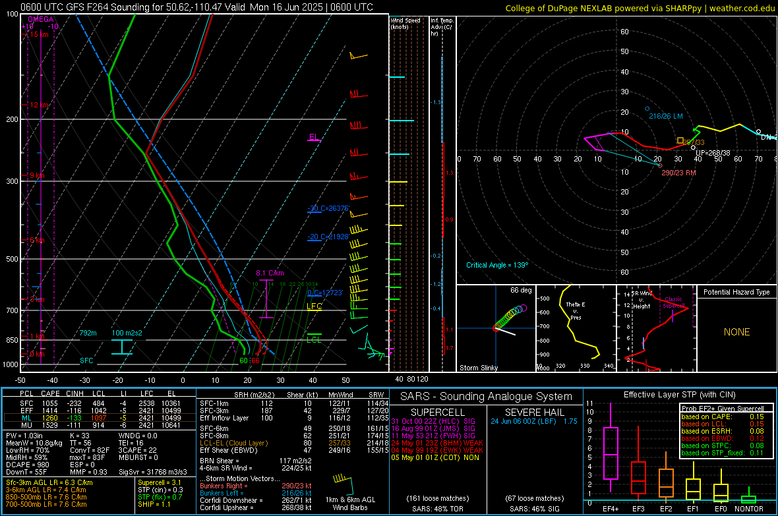This screenshot has width=778, height=516.
Task: Click the -20 C=21928' height label
Action: (328, 237)
